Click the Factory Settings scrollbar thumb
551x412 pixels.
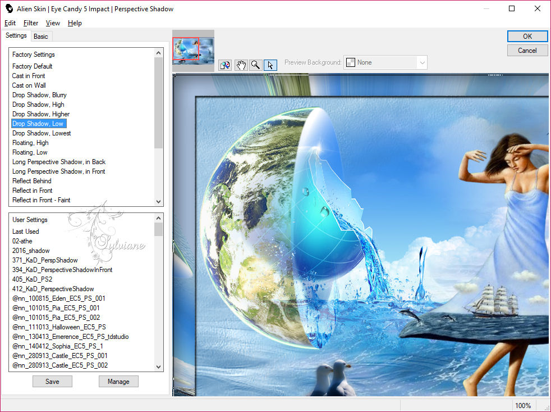[x=158, y=103]
